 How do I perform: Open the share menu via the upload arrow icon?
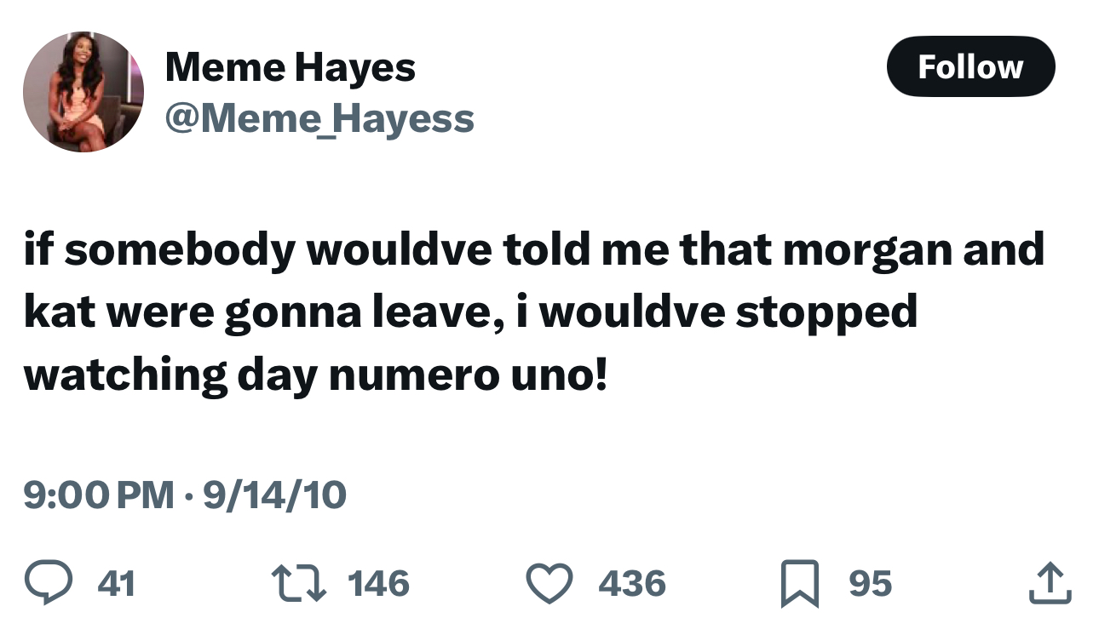(1050, 584)
